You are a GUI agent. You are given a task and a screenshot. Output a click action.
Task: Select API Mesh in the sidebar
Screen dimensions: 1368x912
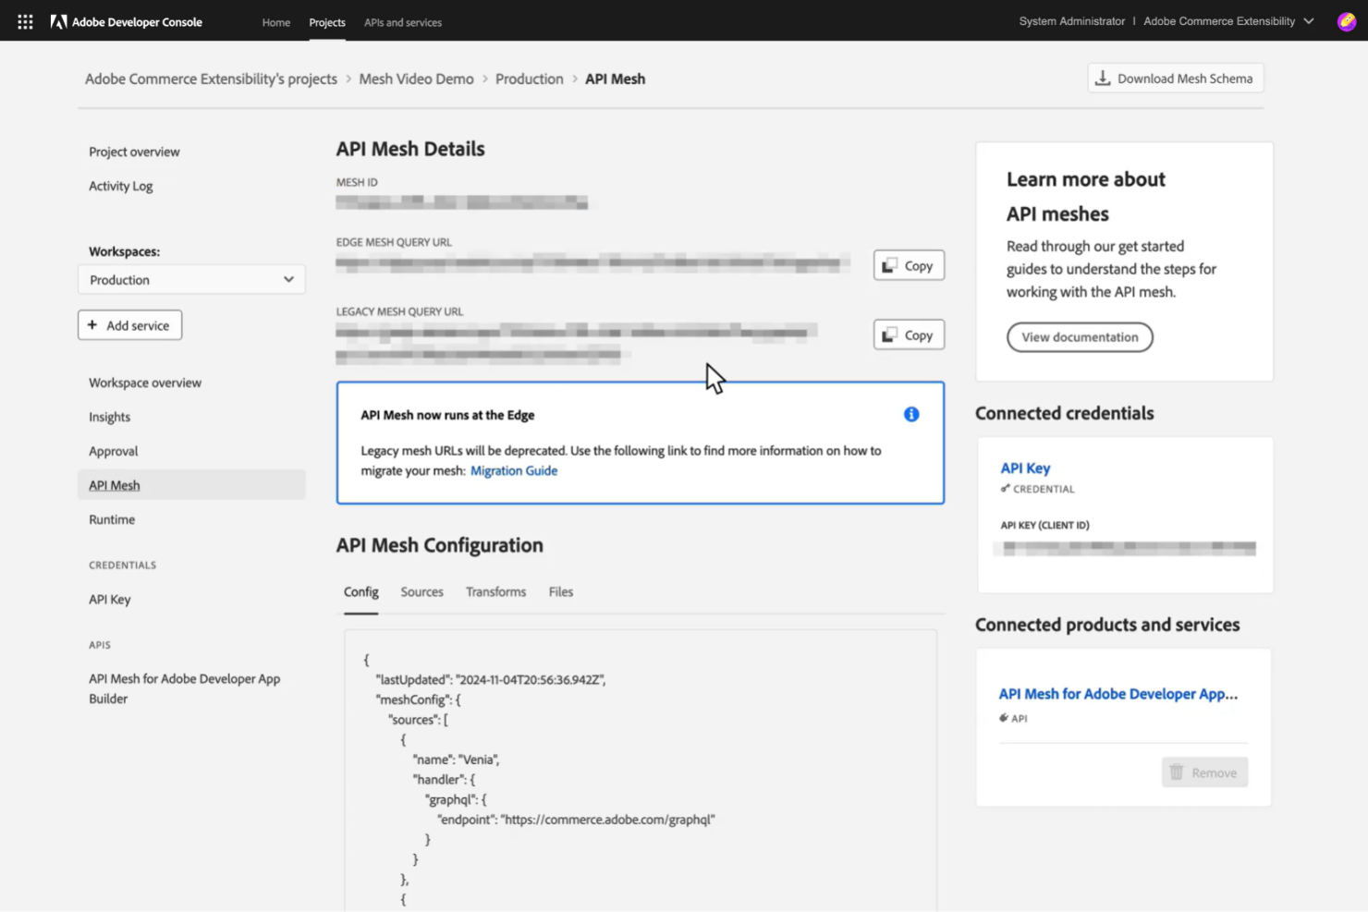coord(114,484)
